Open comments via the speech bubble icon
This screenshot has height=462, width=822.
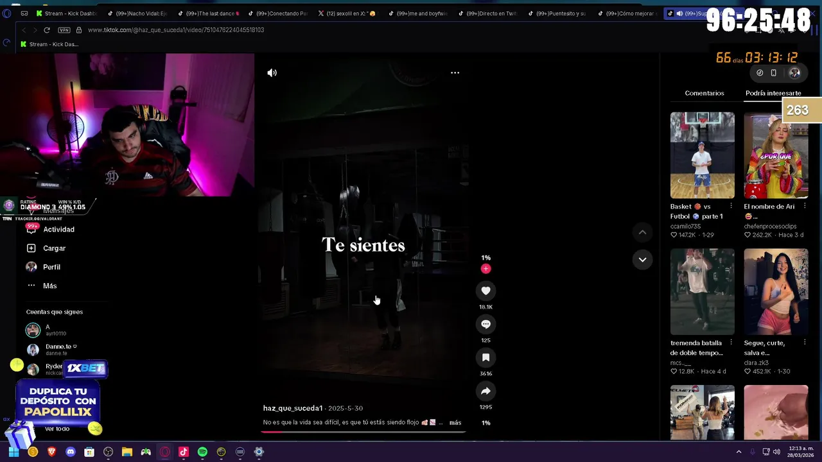[x=485, y=324]
